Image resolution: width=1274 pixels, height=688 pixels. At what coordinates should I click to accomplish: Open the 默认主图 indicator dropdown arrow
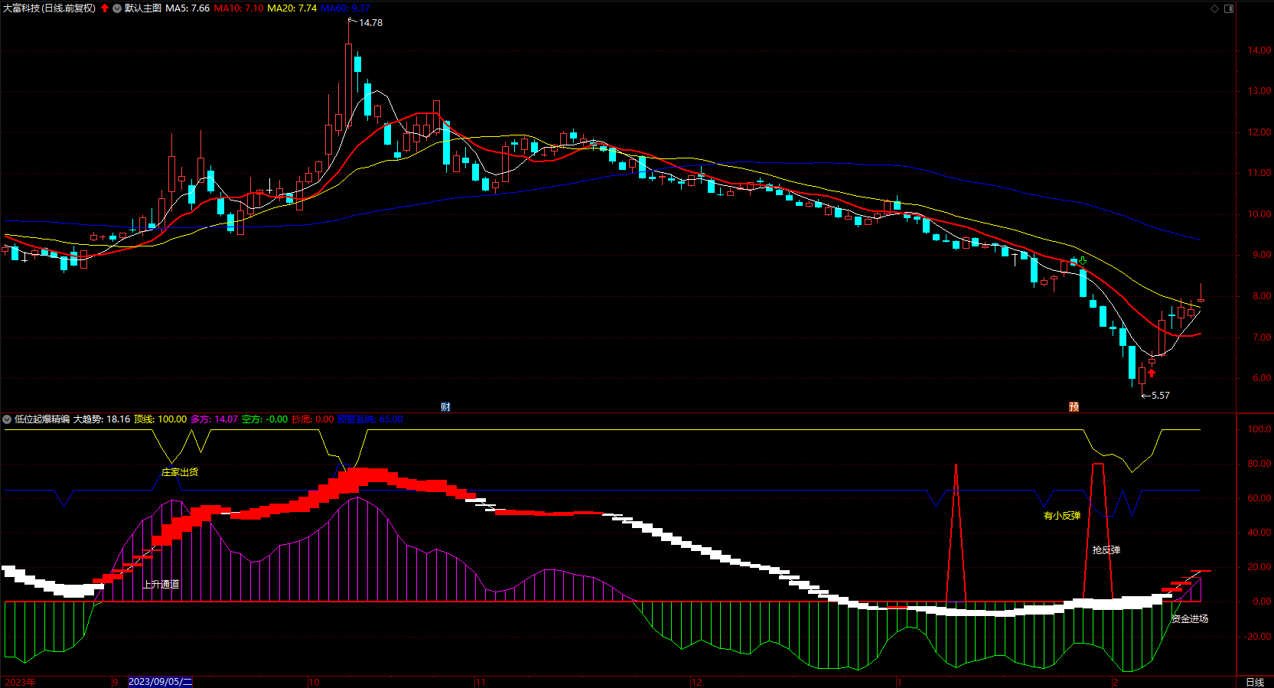[x=117, y=8]
